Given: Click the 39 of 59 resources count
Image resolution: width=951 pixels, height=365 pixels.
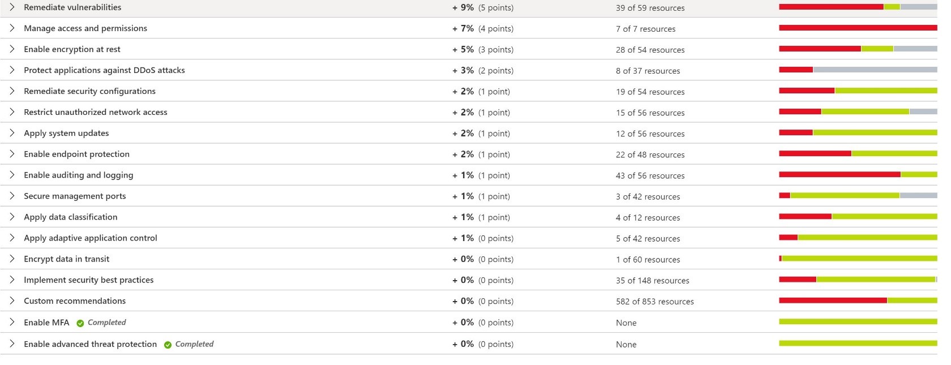Looking at the screenshot, I should (x=649, y=8).
